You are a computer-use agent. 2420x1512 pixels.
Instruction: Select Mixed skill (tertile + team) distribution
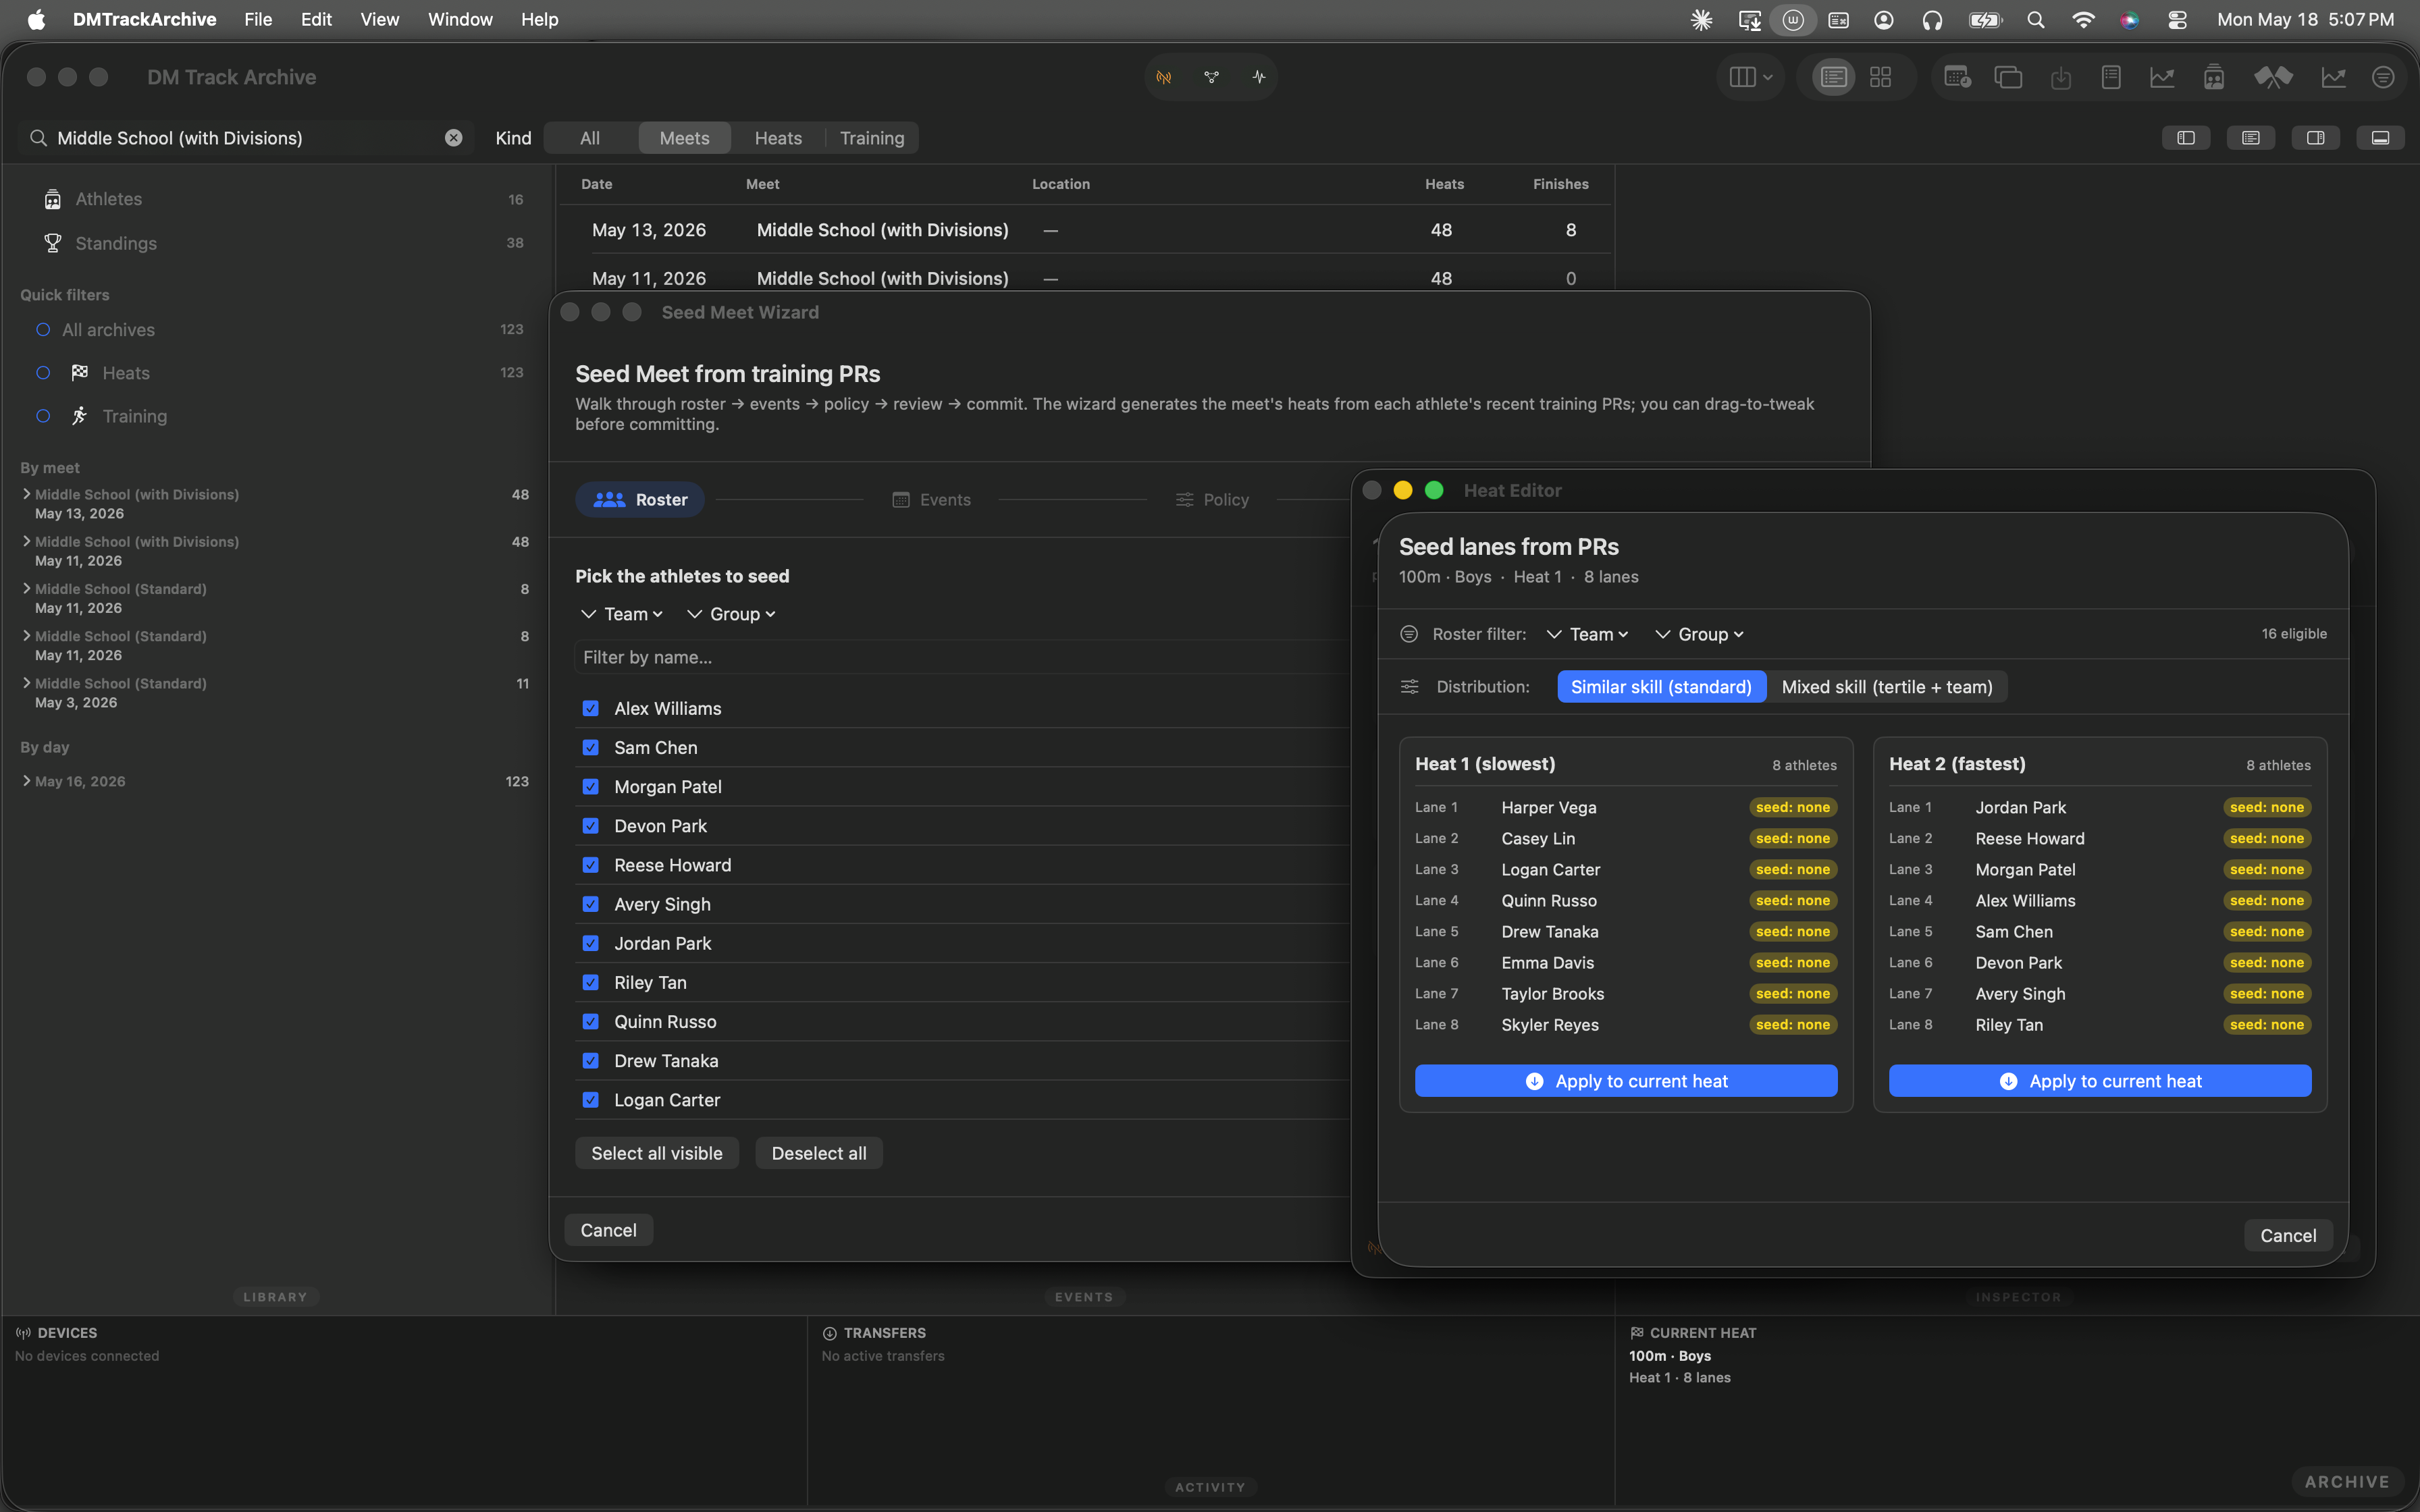click(1887, 687)
